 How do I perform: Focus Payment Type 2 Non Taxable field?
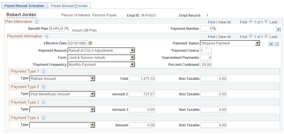[214, 94]
